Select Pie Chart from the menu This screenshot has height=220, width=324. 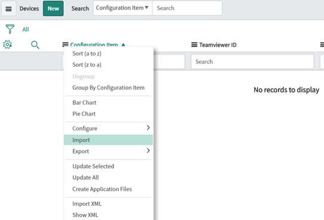coord(109,114)
